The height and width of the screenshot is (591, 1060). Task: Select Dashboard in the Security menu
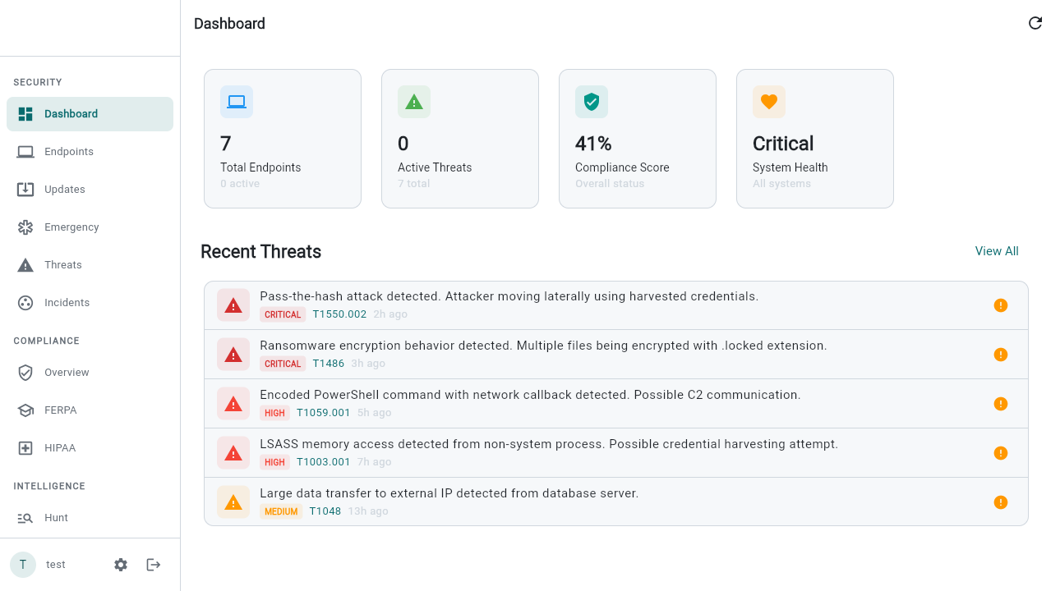coord(71,113)
